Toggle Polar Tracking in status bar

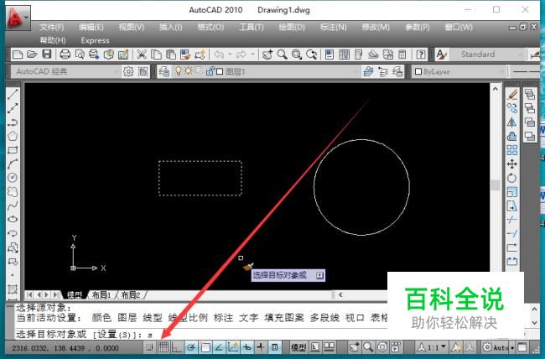[191, 346]
